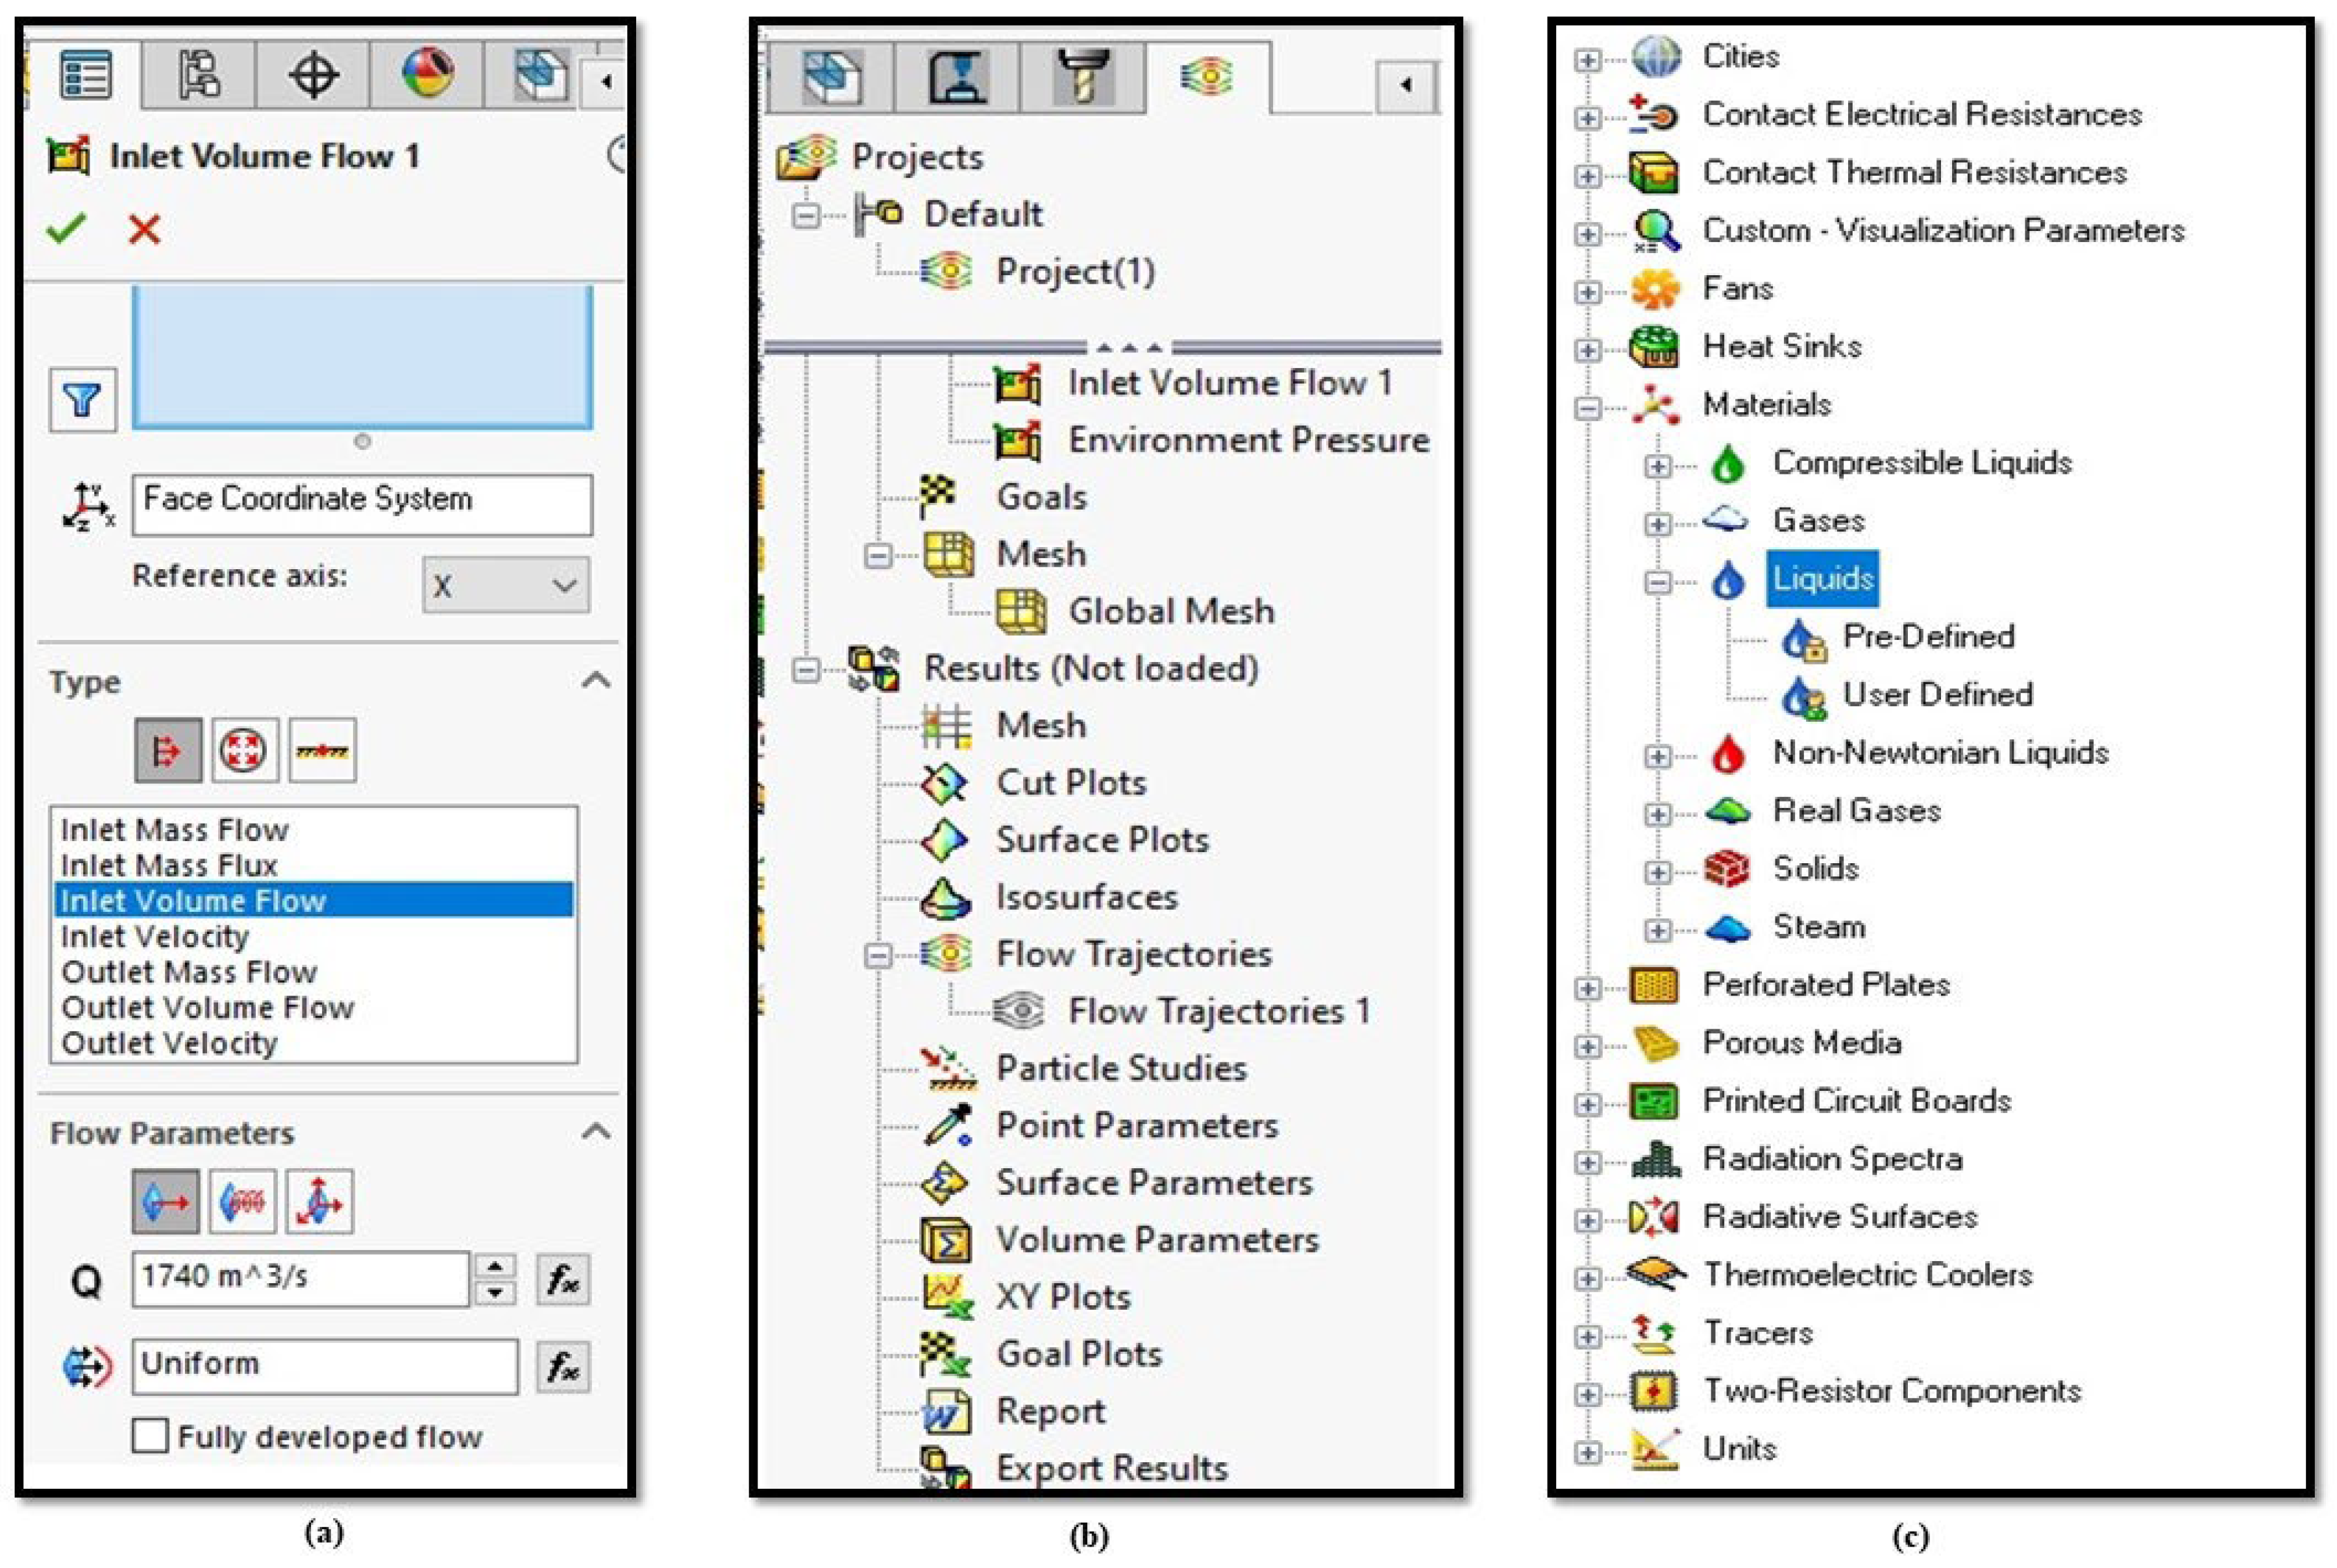Select the Pressure Openings type icon
Image resolution: width=2337 pixels, height=1568 pixels.
coord(243,750)
